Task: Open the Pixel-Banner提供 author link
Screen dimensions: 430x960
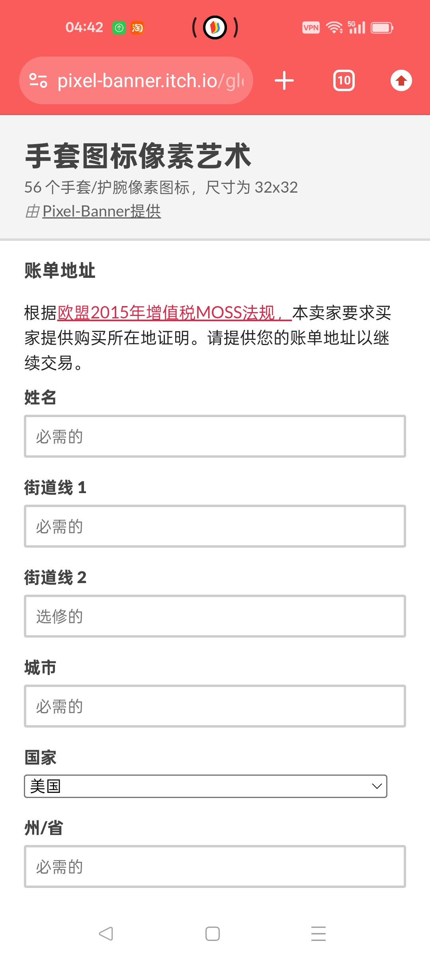Action: (102, 211)
